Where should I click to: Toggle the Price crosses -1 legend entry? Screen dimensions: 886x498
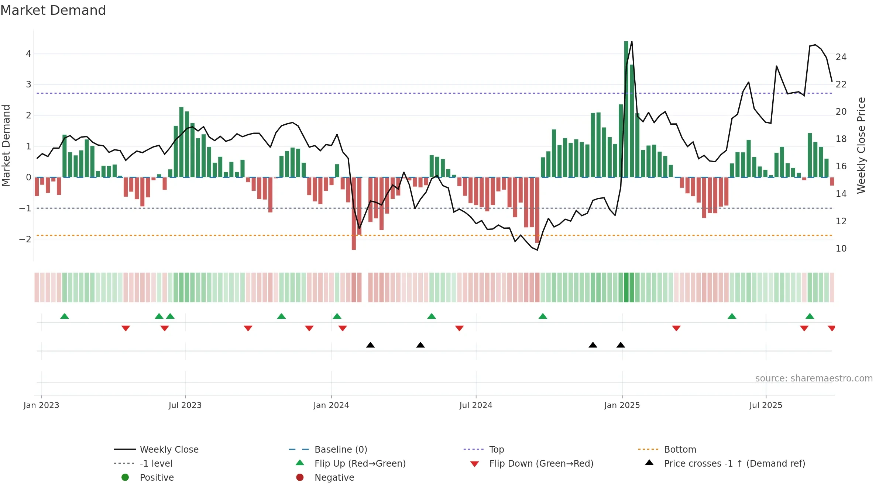[725, 463]
